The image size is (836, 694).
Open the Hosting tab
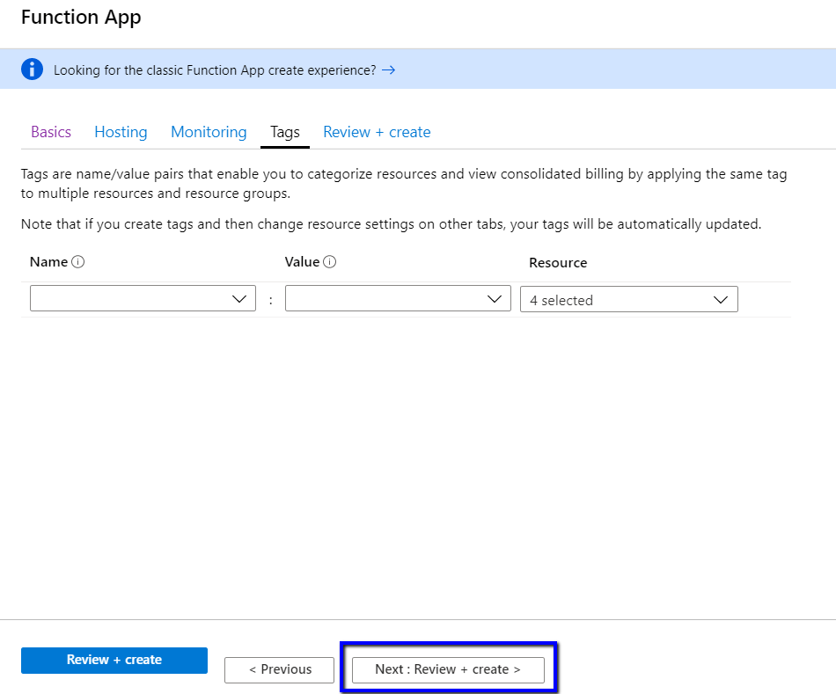[121, 132]
